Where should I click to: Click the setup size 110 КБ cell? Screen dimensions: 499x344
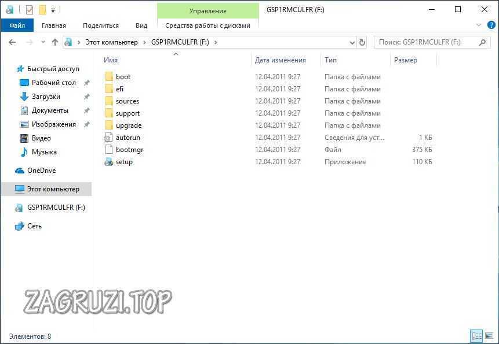pyautogui.click(x=422, y=162)
